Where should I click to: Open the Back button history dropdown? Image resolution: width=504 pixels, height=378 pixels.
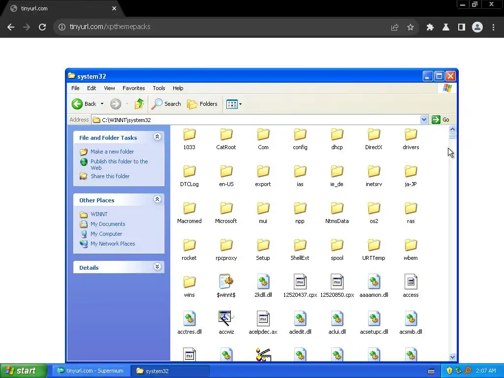click(102, 104)
